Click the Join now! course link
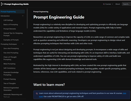Screen dimensions: 131x101 (124, 93)
